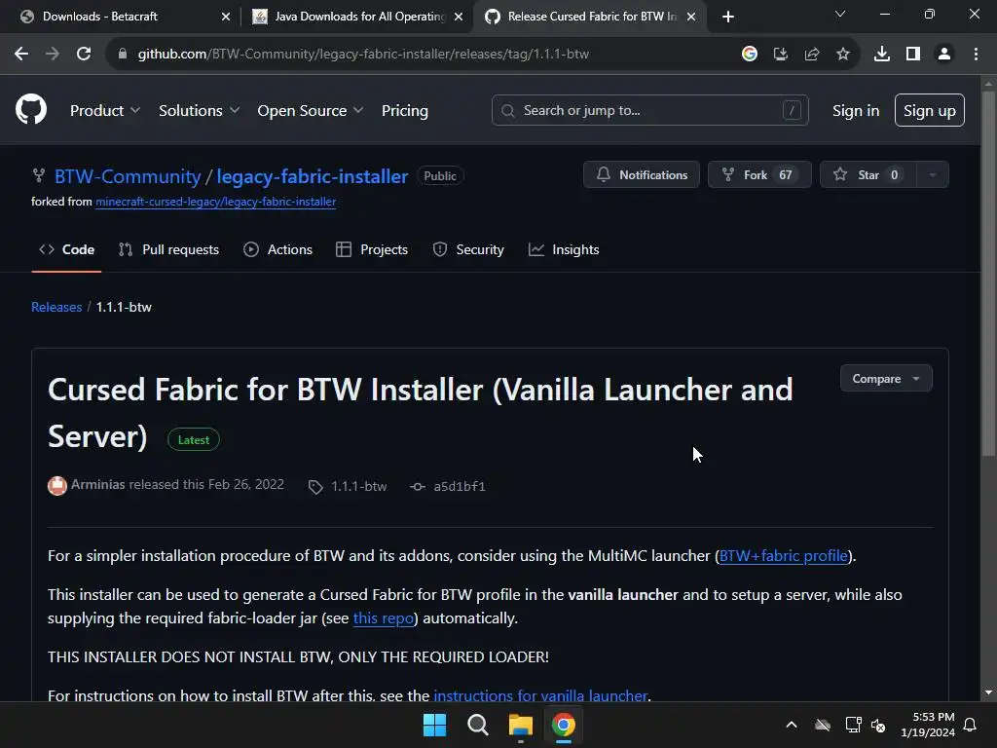Open Windows Start menu
Viewport: 997px width, 748px height.
click(435, 725)
